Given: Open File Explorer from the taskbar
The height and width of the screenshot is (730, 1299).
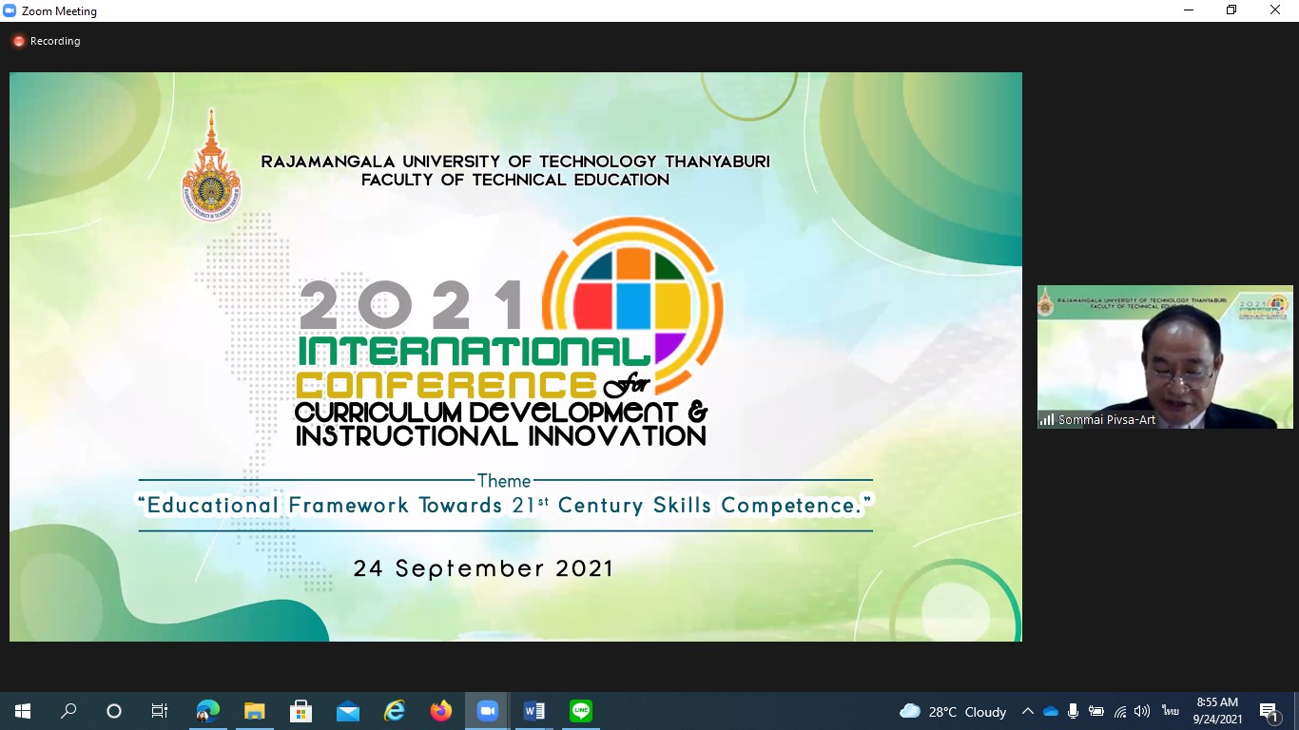Looking at the screenshot, I should pos(254,711).
